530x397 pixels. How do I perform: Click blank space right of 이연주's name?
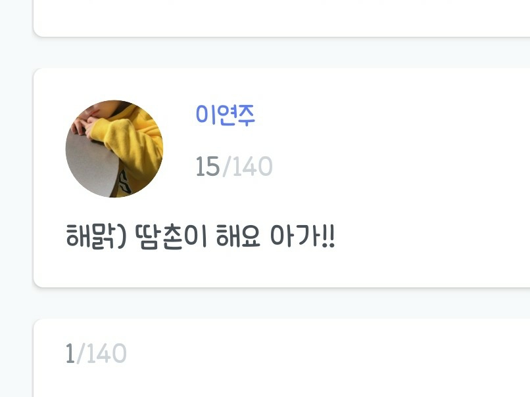click(x=389, y=115)
